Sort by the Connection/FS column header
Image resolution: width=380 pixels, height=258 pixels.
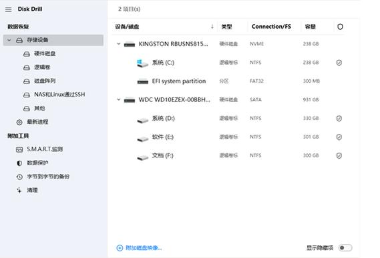(271, 27)
